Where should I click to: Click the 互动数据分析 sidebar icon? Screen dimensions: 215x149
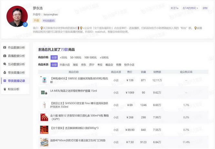tap(5, 64)
